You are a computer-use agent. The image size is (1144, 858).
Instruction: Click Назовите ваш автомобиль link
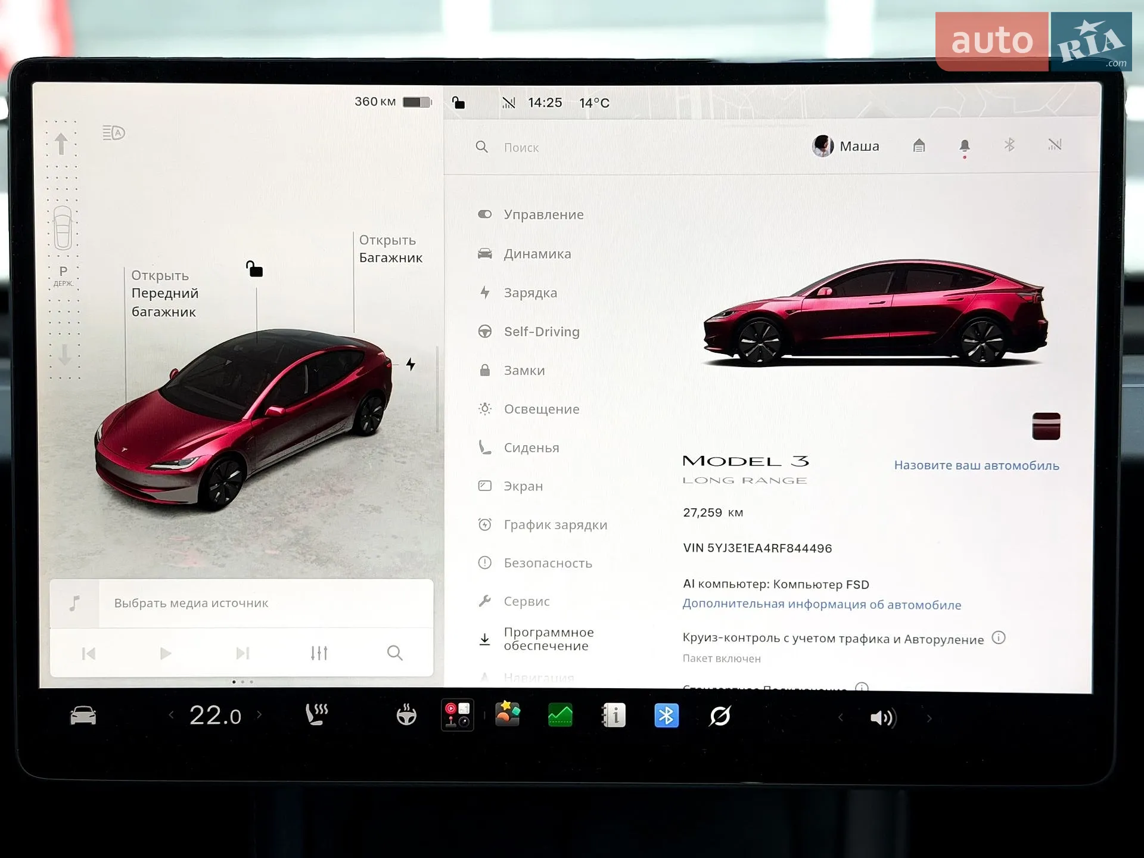pyautogui.click(x=977, y=465)
